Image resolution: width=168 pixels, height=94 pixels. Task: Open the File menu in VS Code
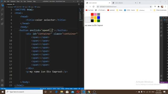click(5, 1)
